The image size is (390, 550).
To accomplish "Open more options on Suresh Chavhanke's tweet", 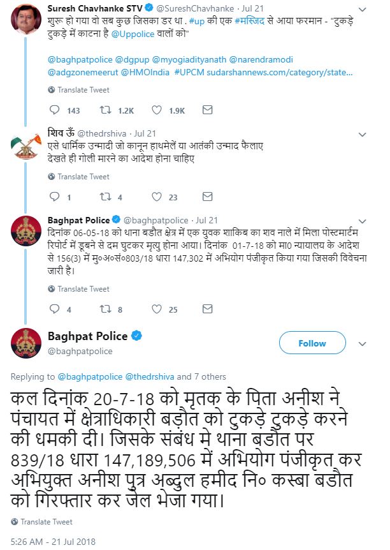I will 363,8.
